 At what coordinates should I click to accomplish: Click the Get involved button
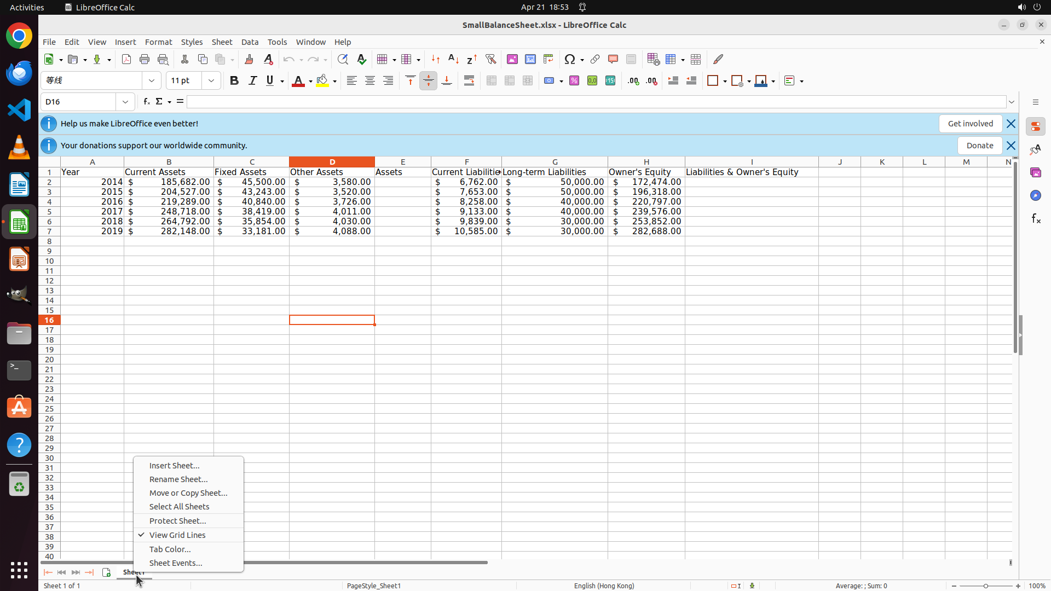[970, 124]
